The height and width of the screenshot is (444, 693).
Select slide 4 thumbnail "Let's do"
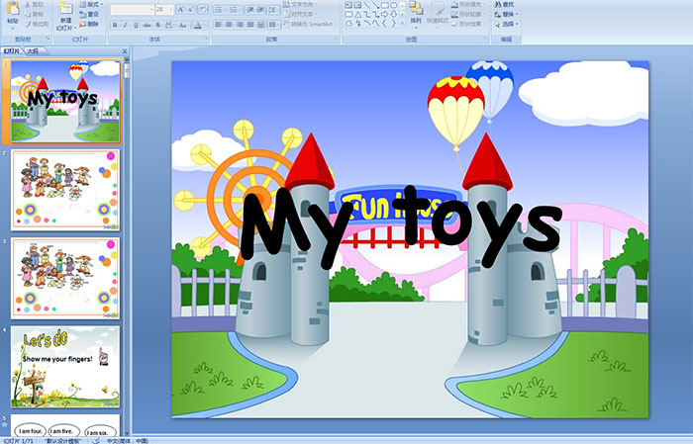(65, 367)
